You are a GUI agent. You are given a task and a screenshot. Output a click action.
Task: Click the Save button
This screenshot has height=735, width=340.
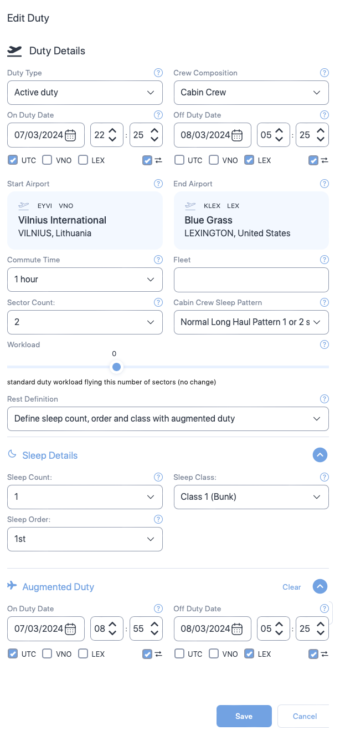[244, 716]
